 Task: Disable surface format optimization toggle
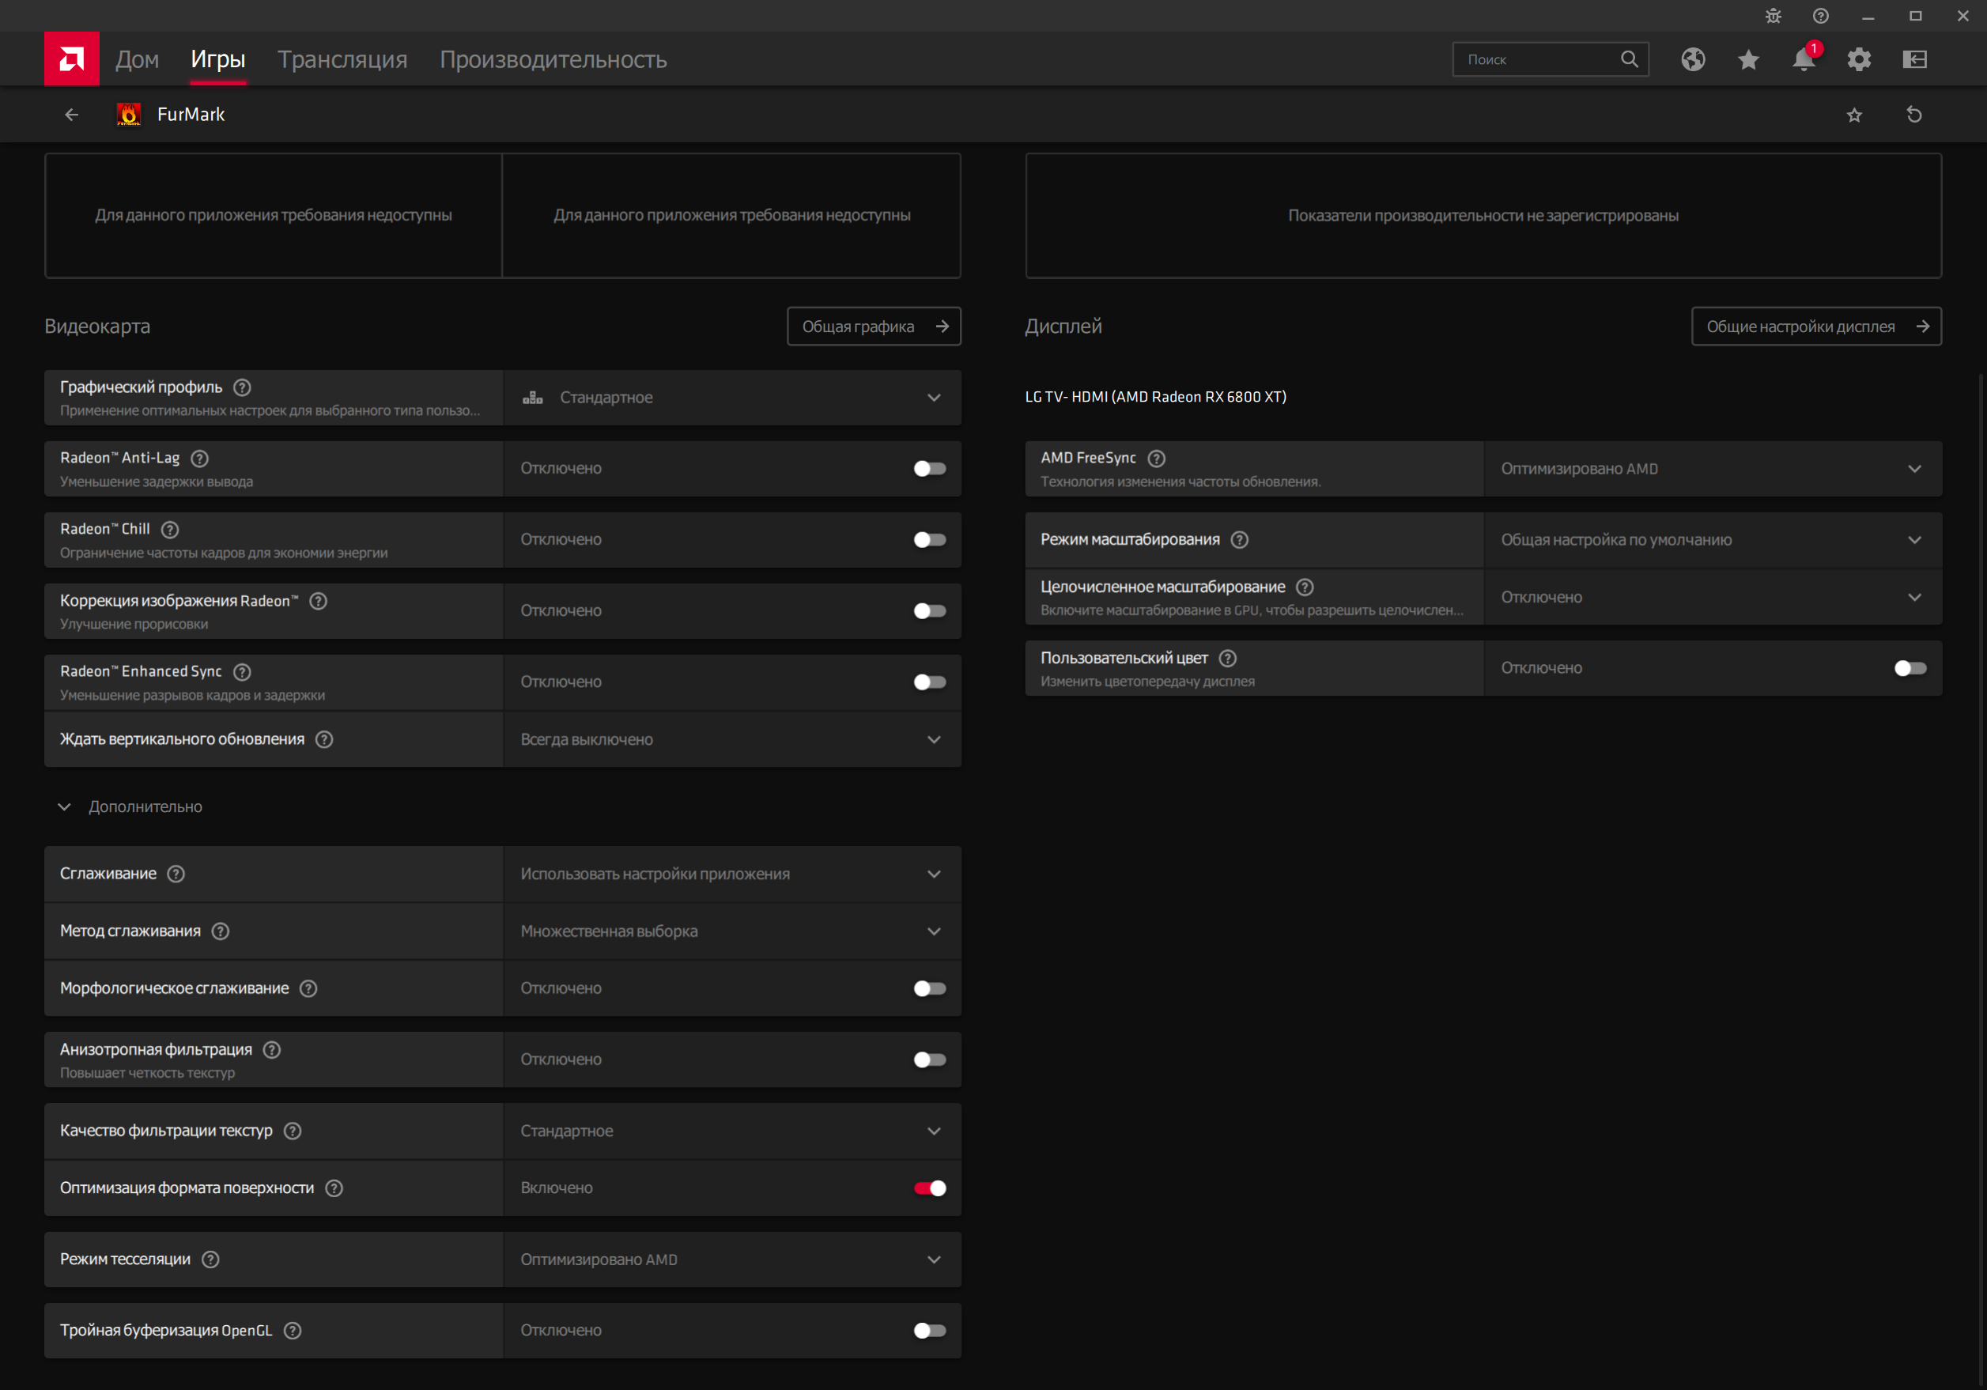[930, 1188]
